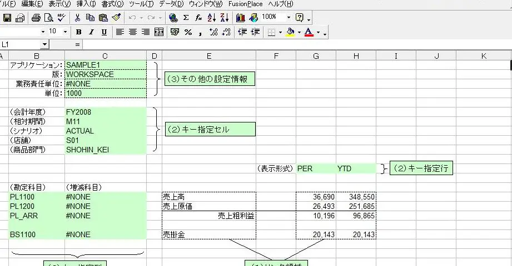512x266 pixels.
Task: Open the font name dropdown arrow
Action: pyautogui.click(x=43, y=32)
